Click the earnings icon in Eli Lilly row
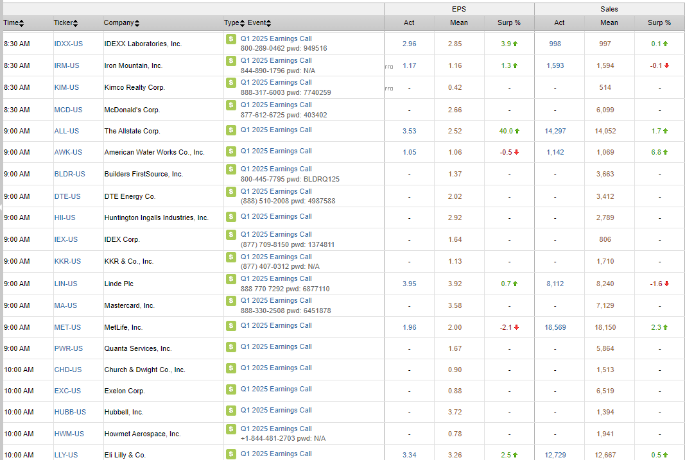 point(231,454)
